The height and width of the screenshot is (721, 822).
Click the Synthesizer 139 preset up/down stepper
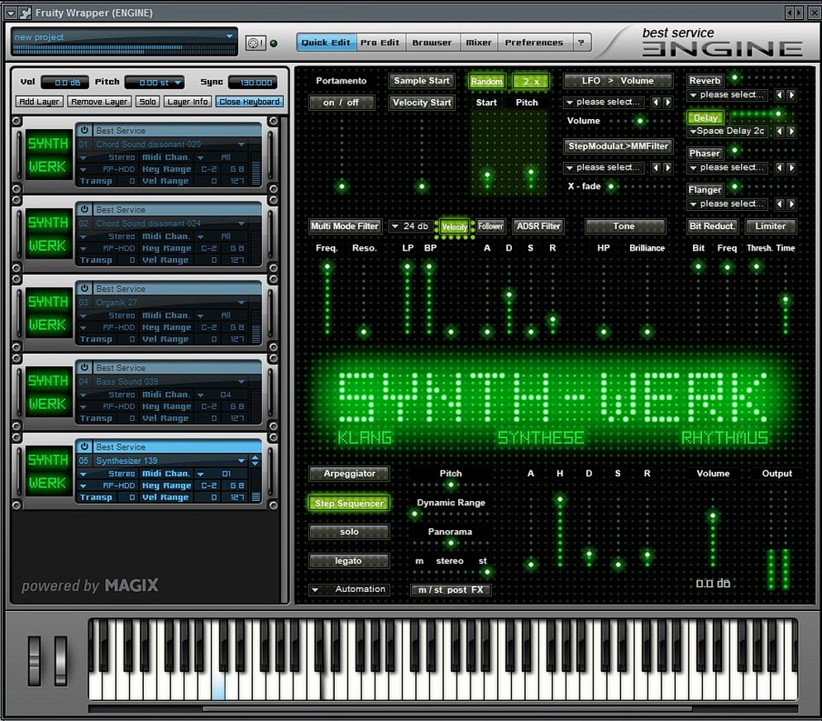click(256, 461)
